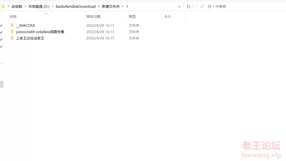
Task: Go to 新建文件夹 breadcrumb
Action: pos(111,6)
